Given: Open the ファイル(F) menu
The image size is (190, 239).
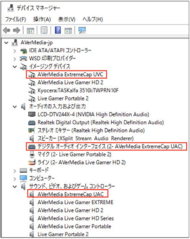Looking at the screenshot, I should pos(15,19).
